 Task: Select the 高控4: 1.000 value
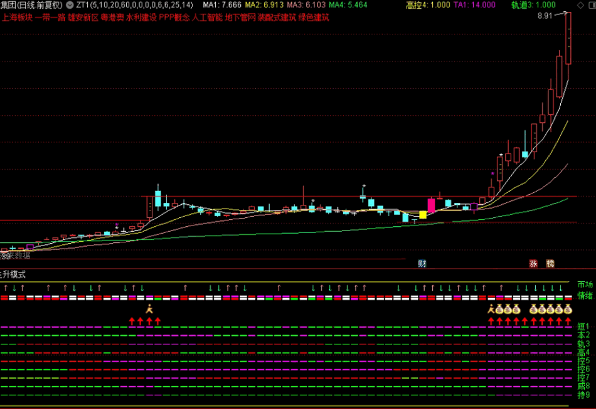tap(428, 5)
